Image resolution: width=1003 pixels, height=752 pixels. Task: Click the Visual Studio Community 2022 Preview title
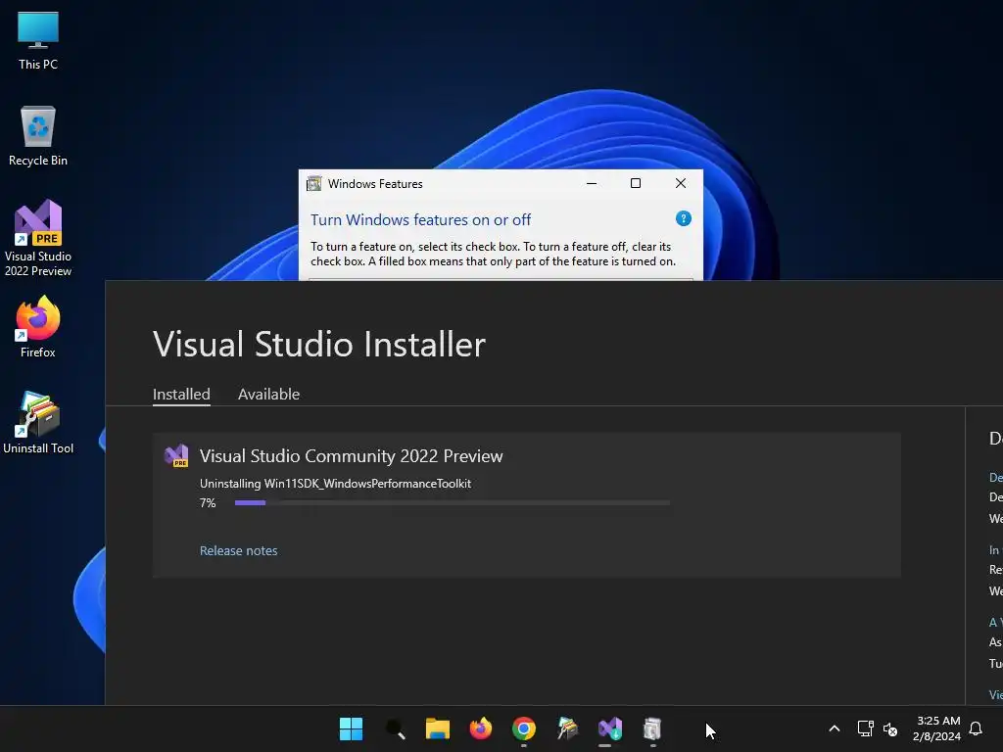pyautogui.click(x=352, y=456)
